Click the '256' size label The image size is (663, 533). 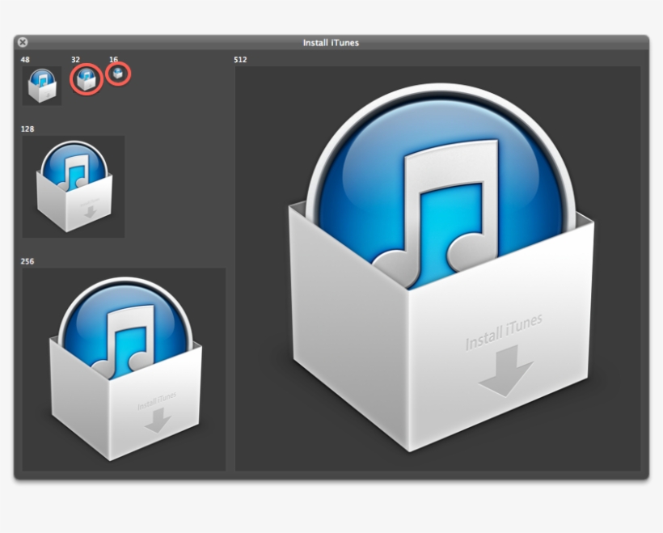(27, 261)
